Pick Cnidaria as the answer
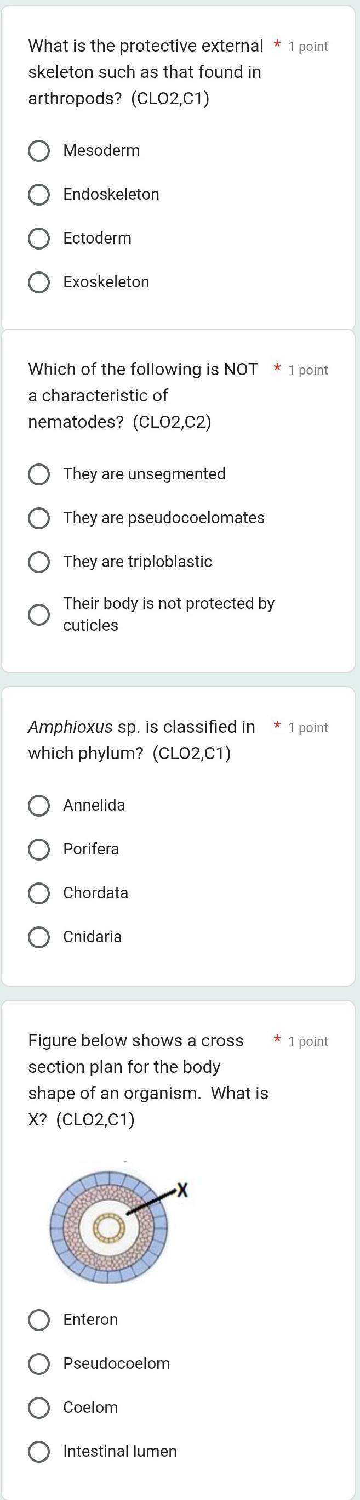This screenshot has height=1500, width=360. pyautogui.click(x=39, y=937)
